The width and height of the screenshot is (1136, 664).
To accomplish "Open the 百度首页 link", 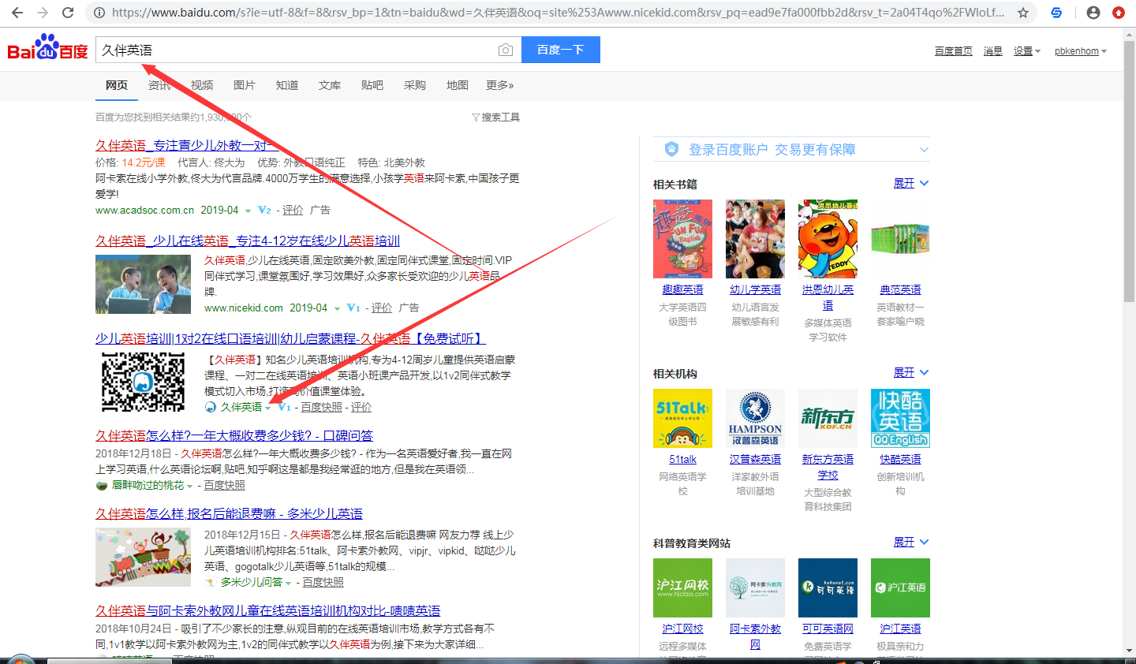I will coord(954,51).
